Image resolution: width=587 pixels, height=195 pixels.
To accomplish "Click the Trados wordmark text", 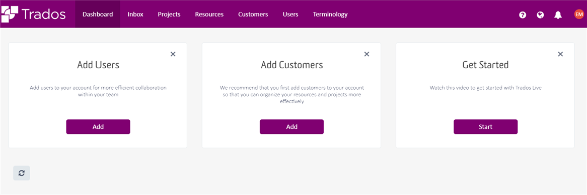I will point(44,14).
